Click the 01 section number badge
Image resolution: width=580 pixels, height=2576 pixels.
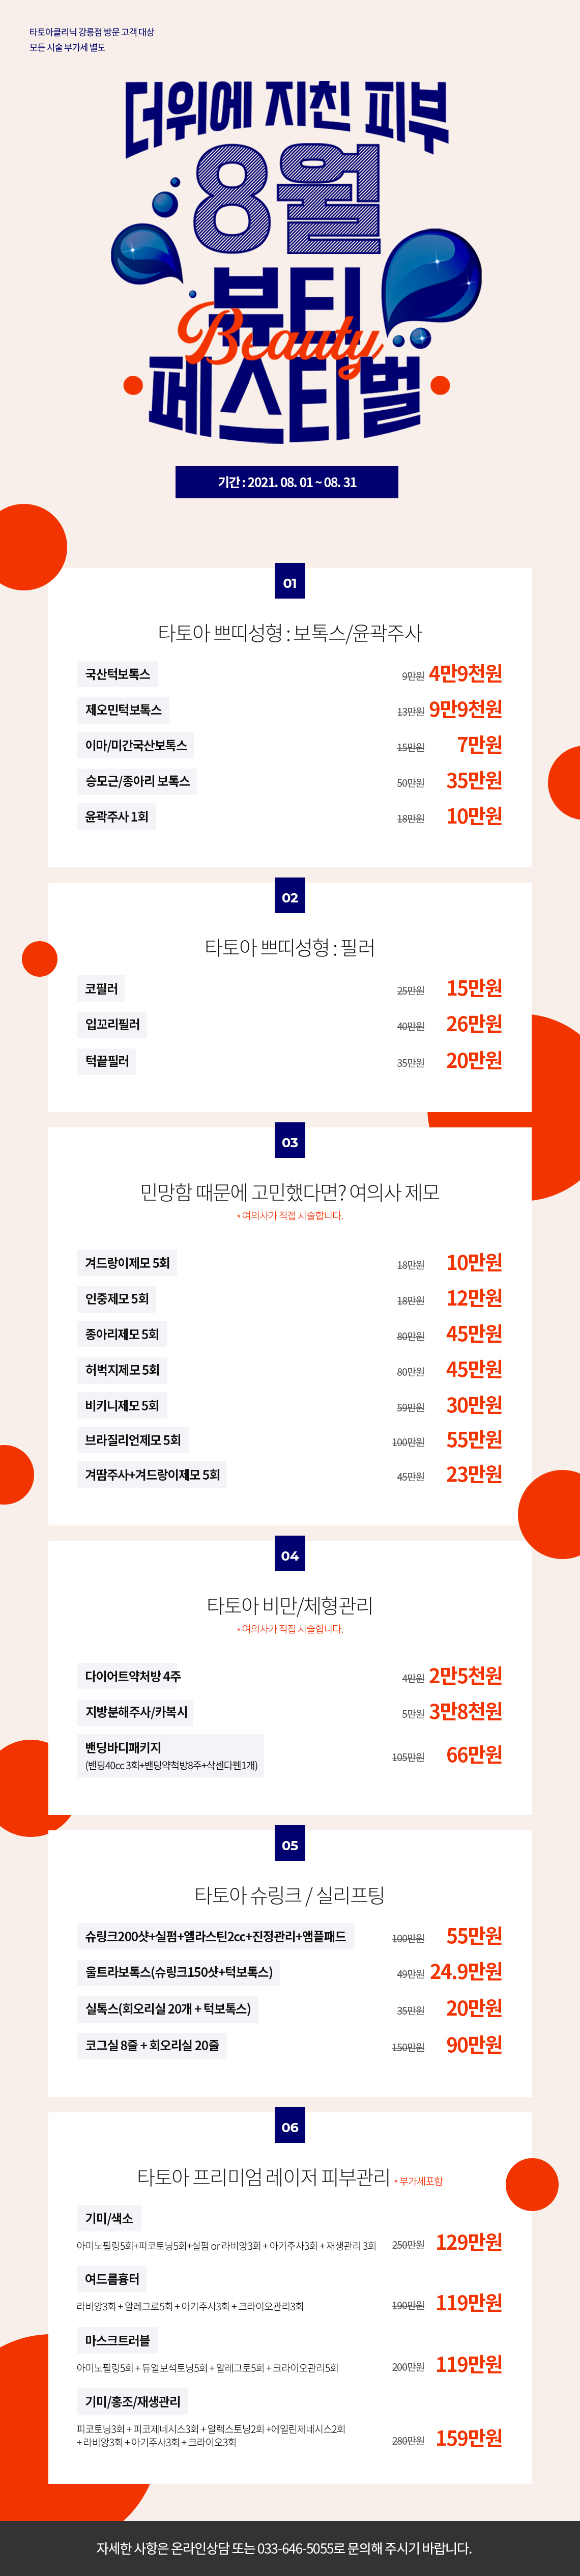point(290,582)
